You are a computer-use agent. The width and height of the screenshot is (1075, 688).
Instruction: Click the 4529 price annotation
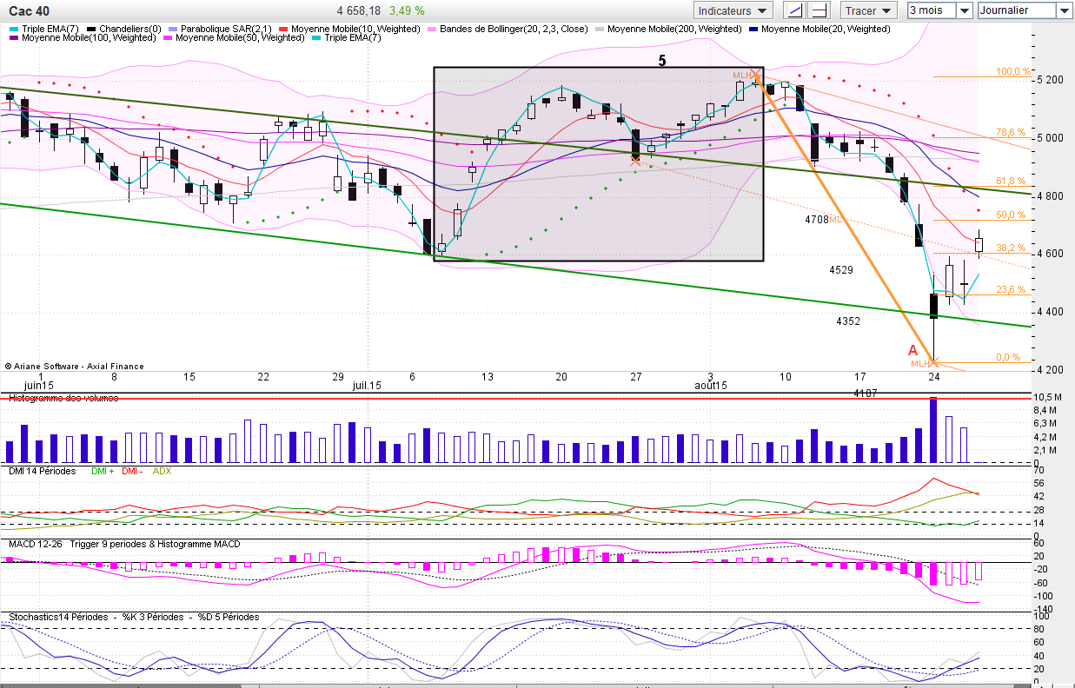coord(841,270)
